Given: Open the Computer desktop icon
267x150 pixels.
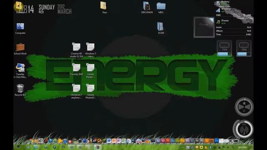Looking at the screenshot, I should coord(20,27).
